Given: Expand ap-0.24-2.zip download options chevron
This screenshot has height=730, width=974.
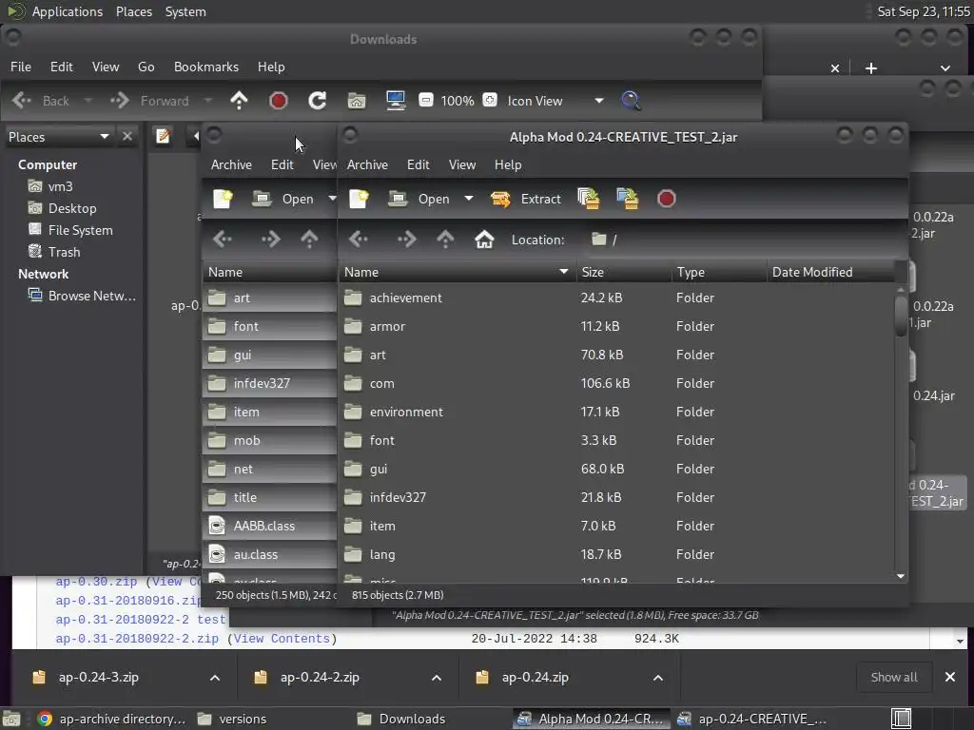Looking at the screenshot, I should pyautogui.click(x=437, y=678).
